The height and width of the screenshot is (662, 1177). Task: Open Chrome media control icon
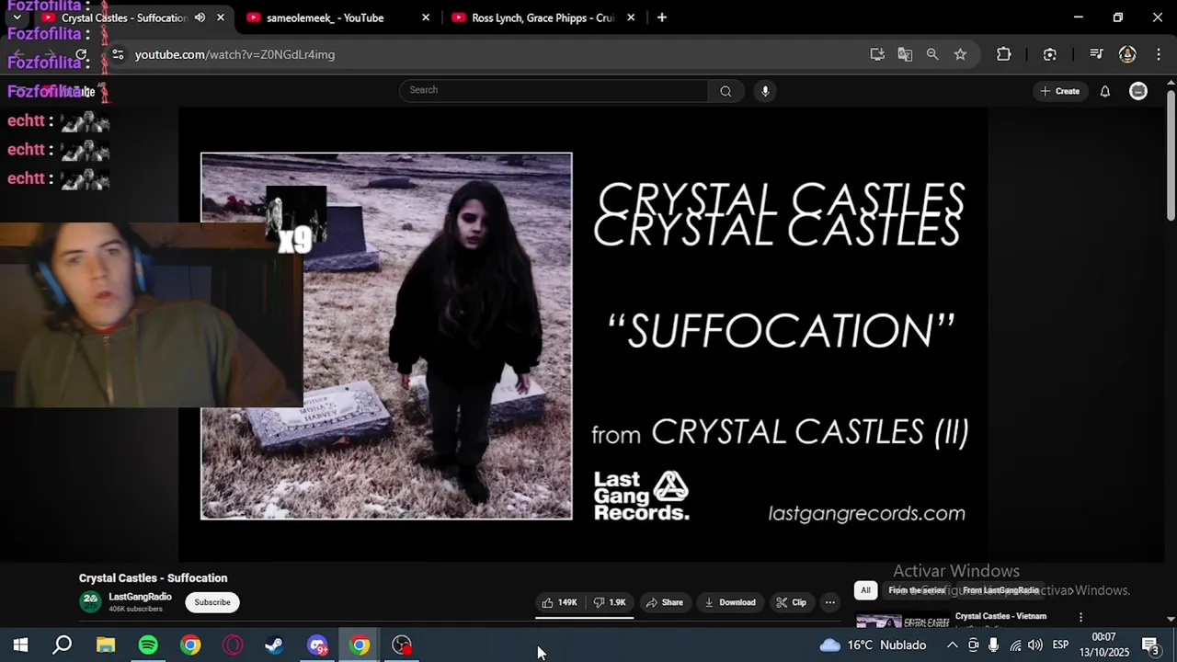1096,54
